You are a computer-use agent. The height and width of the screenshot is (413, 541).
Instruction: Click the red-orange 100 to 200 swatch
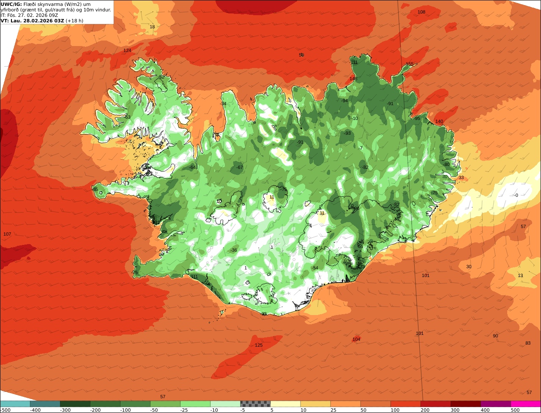coord(405,404)
